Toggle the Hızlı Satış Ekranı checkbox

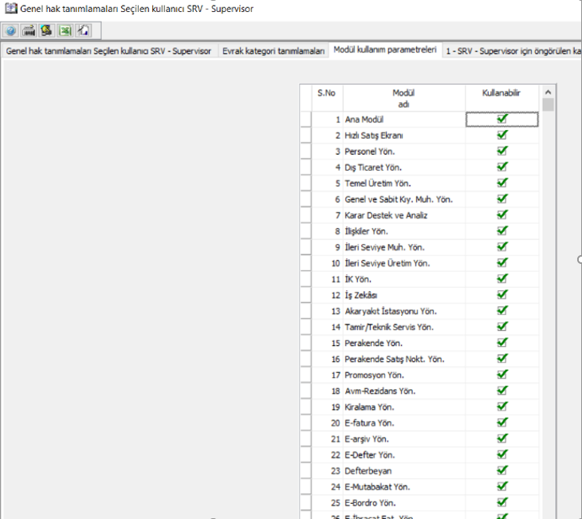coord(501,135)
